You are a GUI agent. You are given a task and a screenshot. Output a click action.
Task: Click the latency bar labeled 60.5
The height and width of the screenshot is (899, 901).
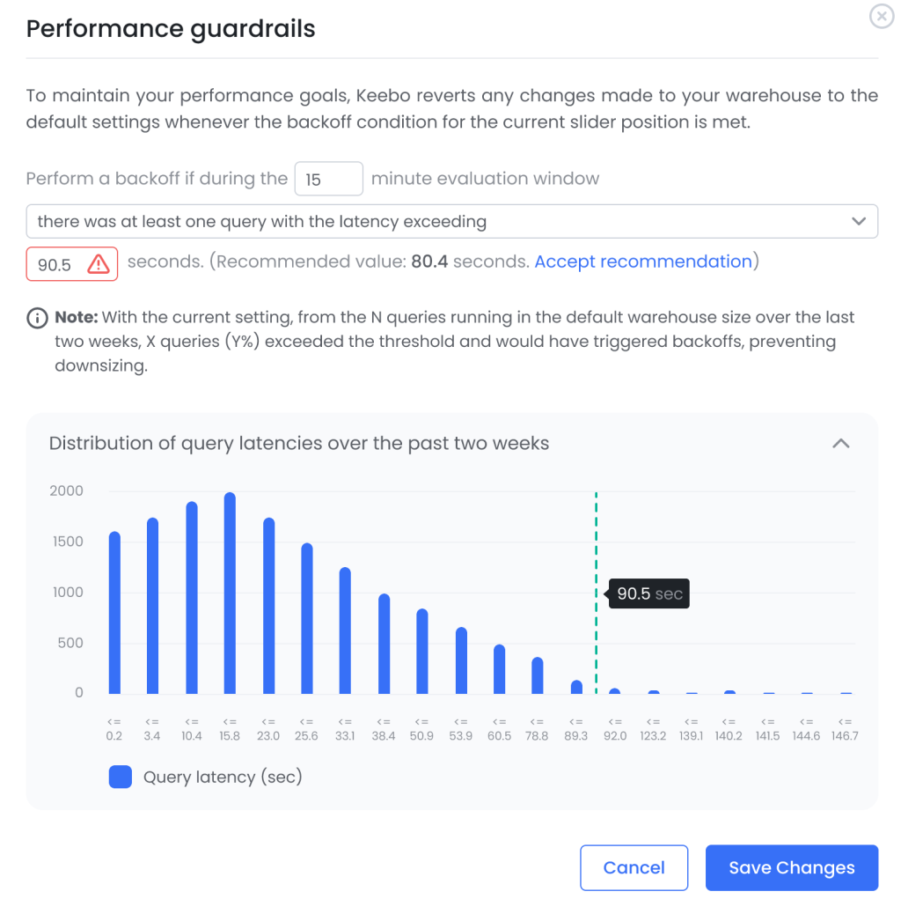(x=499, y=669)
